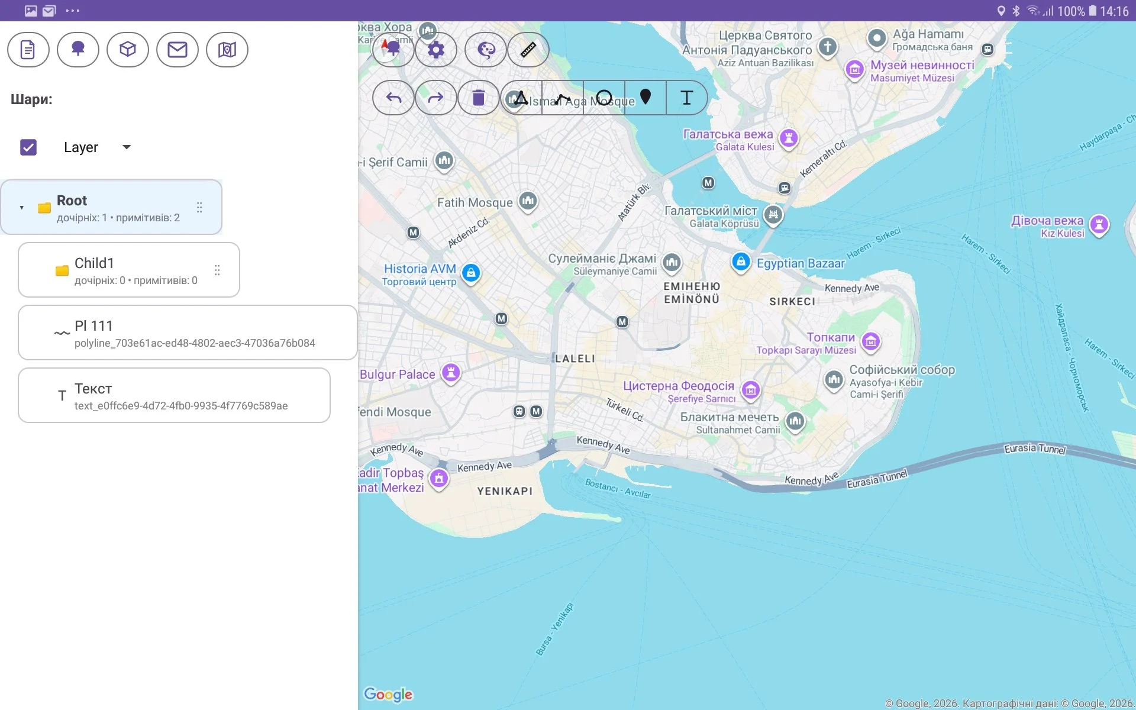Screen dimensions: 1136x710
Task: Open the 3D cube icon button
Action: pyautogui.click(x=127, y=50)
